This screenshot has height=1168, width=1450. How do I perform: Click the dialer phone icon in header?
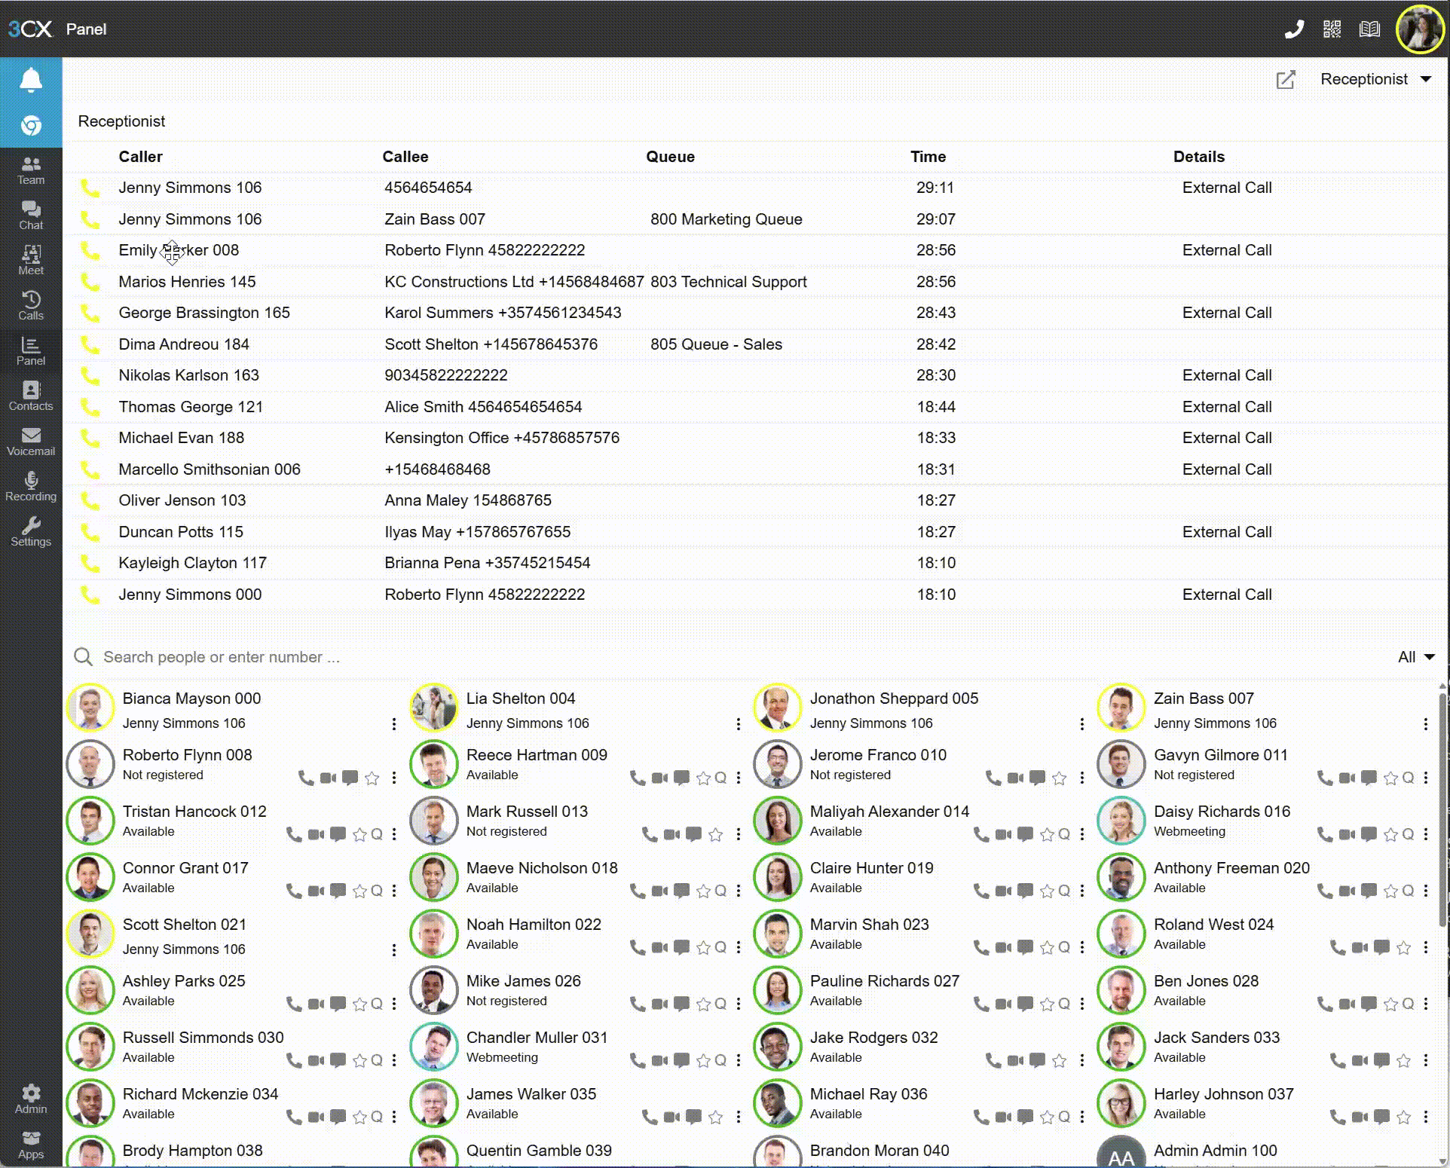(x=1293, y=29)
